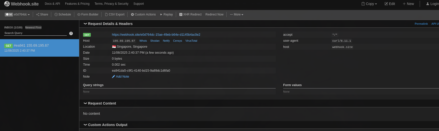This screenshot has height=131, width=439.
Task: Open the e0d764dc URL dropdown
Action: [x=22, y=14]
